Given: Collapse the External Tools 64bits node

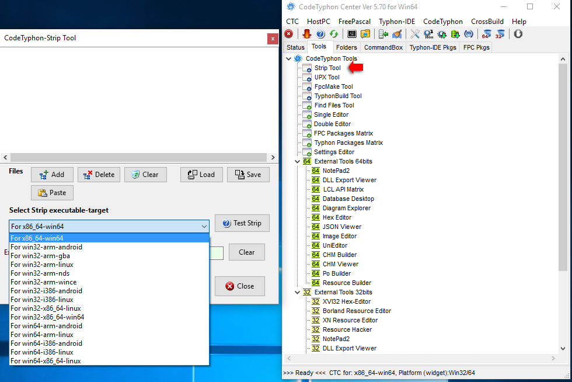Looking at the screenshot, I should (297, 161).
